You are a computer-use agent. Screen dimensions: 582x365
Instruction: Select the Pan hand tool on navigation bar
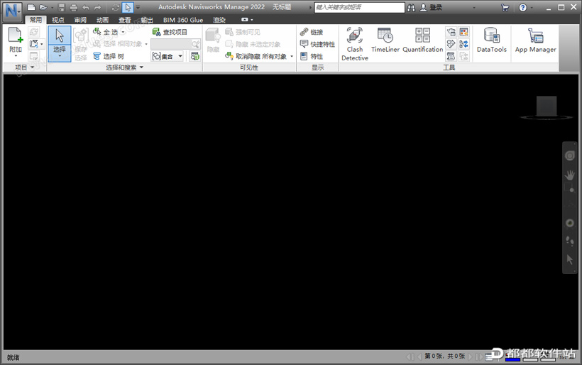[570, 175]
